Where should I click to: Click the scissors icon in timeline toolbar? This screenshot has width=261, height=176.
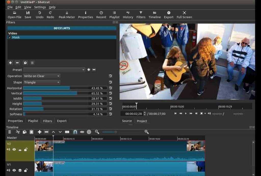click(18, 132)
